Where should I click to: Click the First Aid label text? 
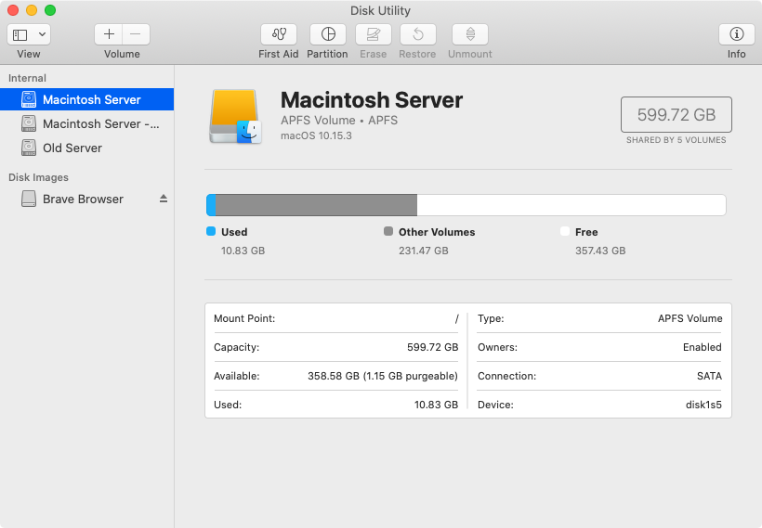(279, 54)
